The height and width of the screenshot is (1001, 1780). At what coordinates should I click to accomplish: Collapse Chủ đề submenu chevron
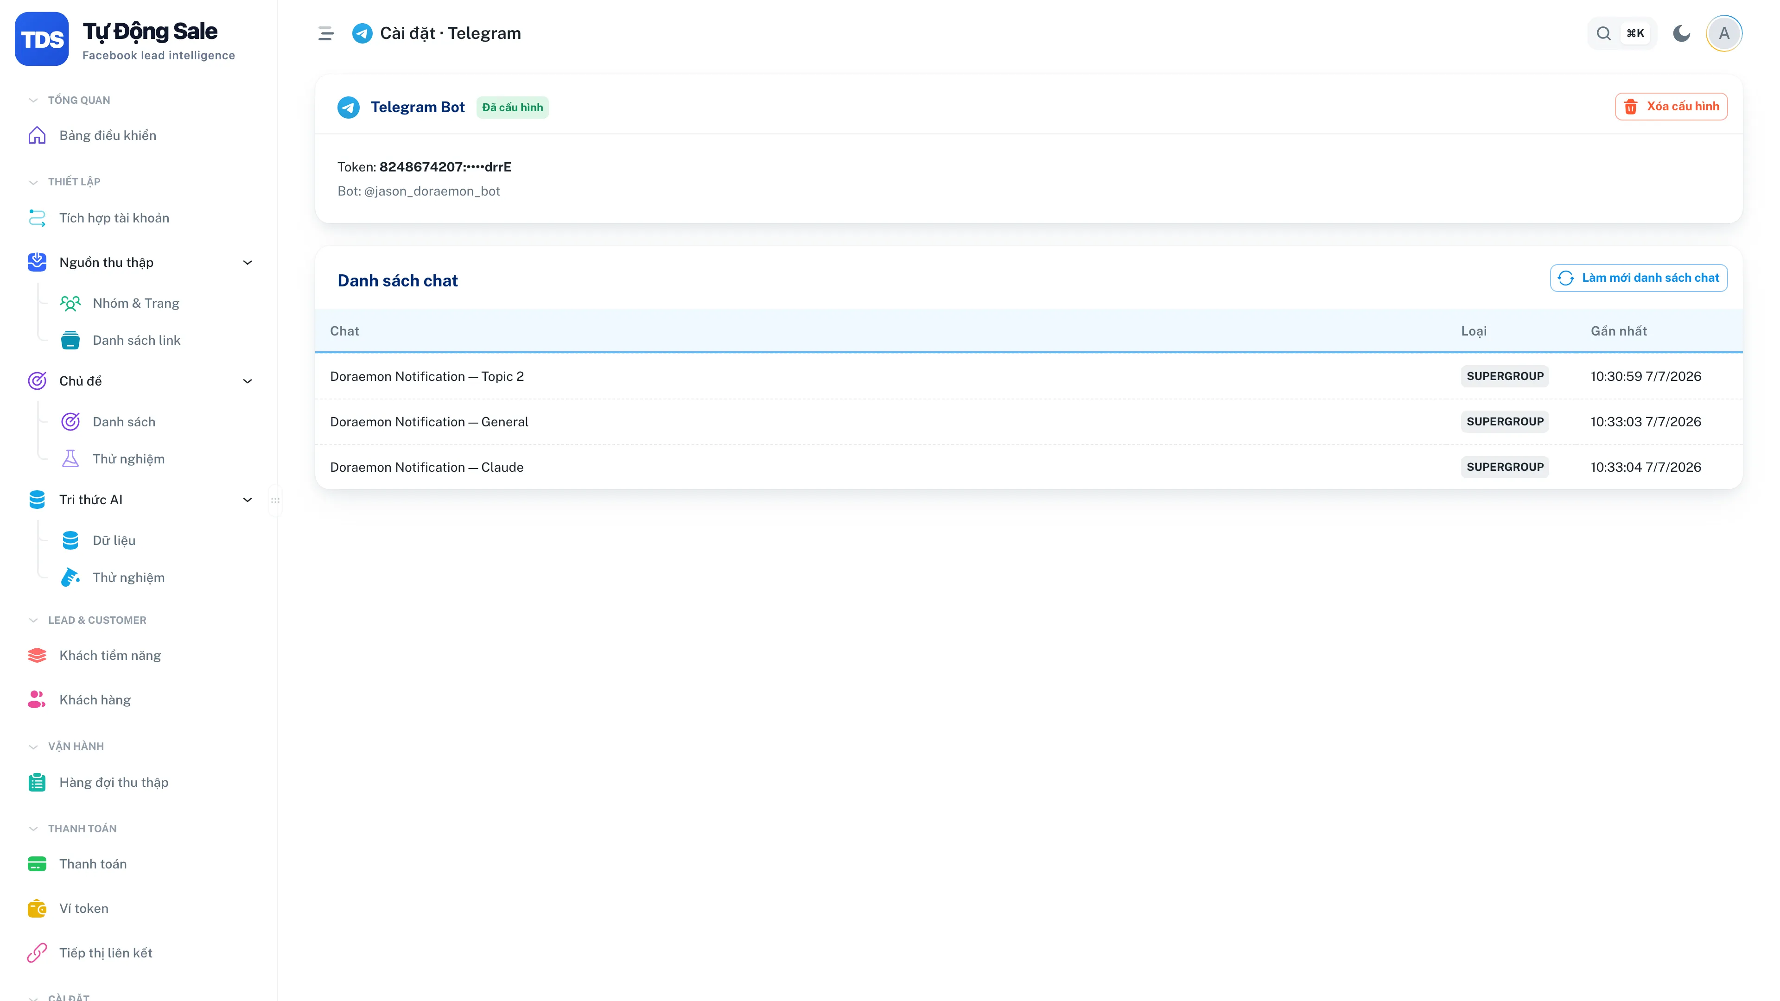pyautogui.click(x=248, y=381)
